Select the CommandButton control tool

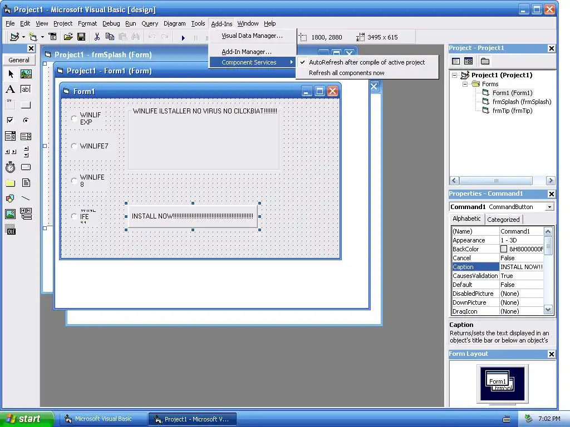pos(26,105)
